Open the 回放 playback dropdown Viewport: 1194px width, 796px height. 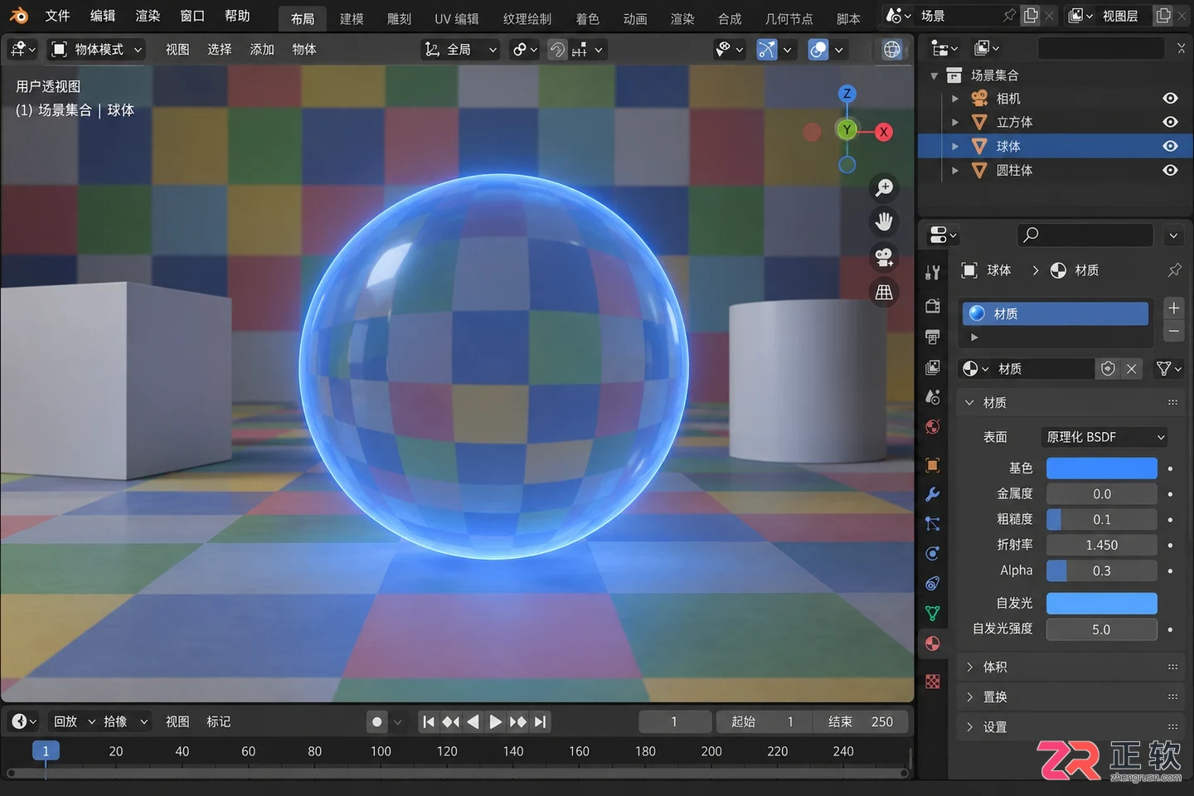point(75,721)
